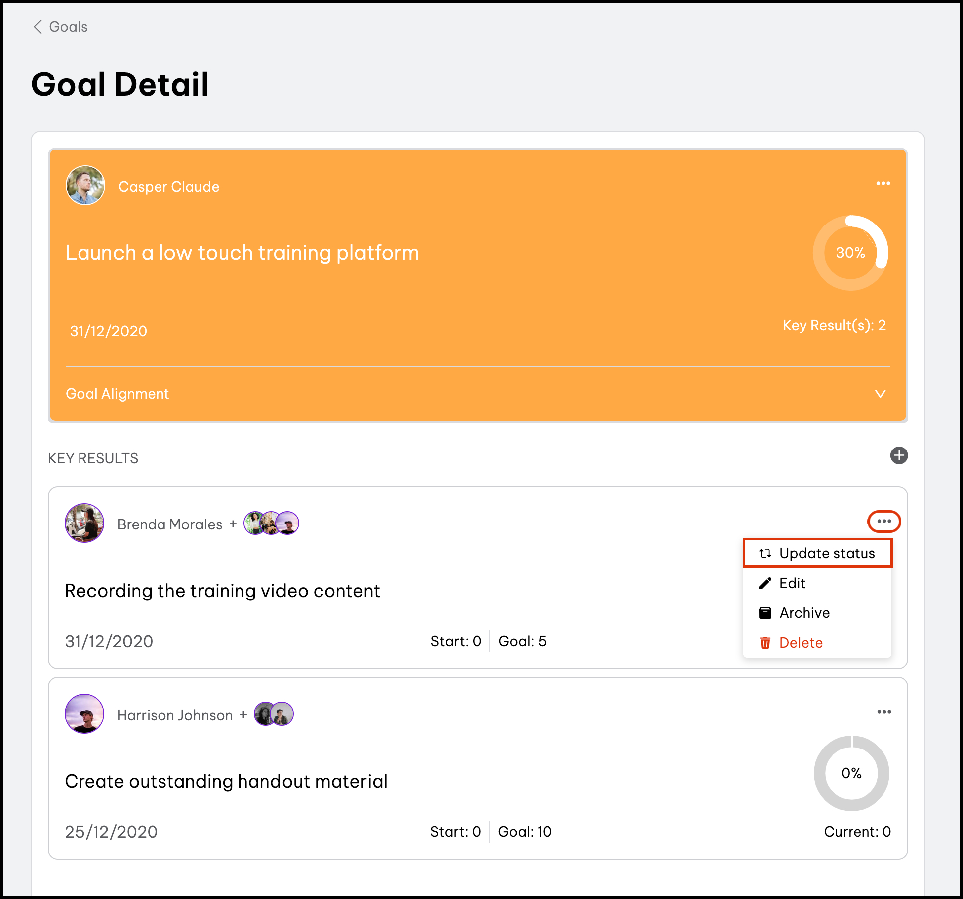Go back via the Goals link

point(68,27)
